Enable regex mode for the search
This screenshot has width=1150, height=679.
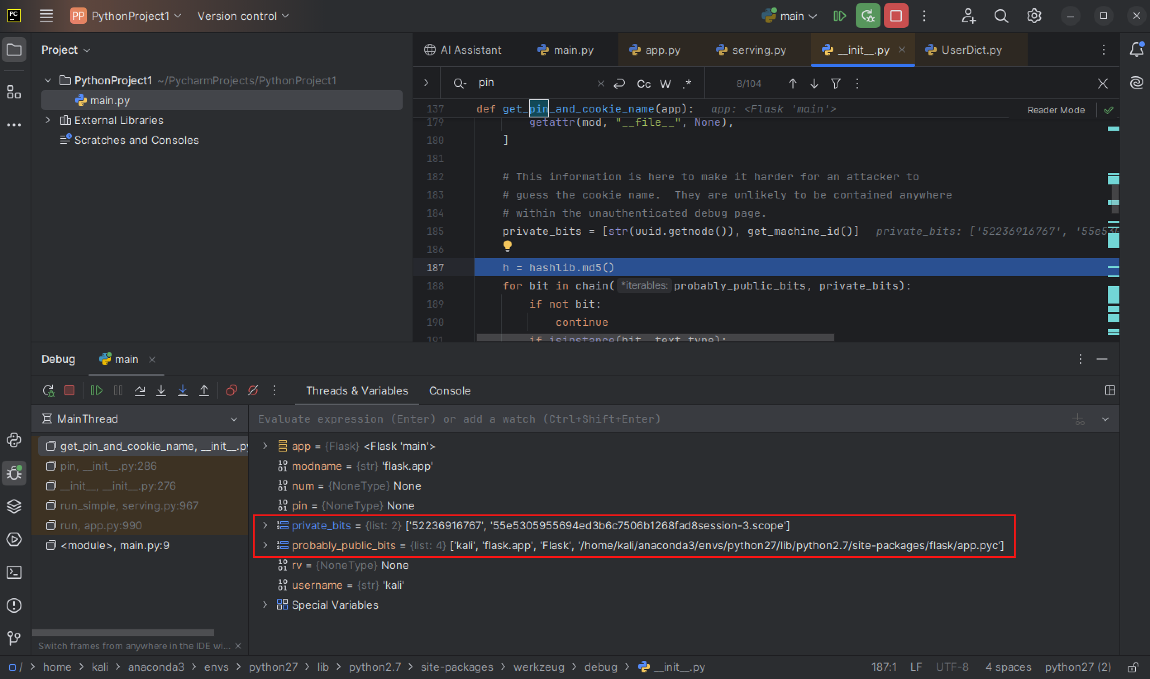[687, 84]
